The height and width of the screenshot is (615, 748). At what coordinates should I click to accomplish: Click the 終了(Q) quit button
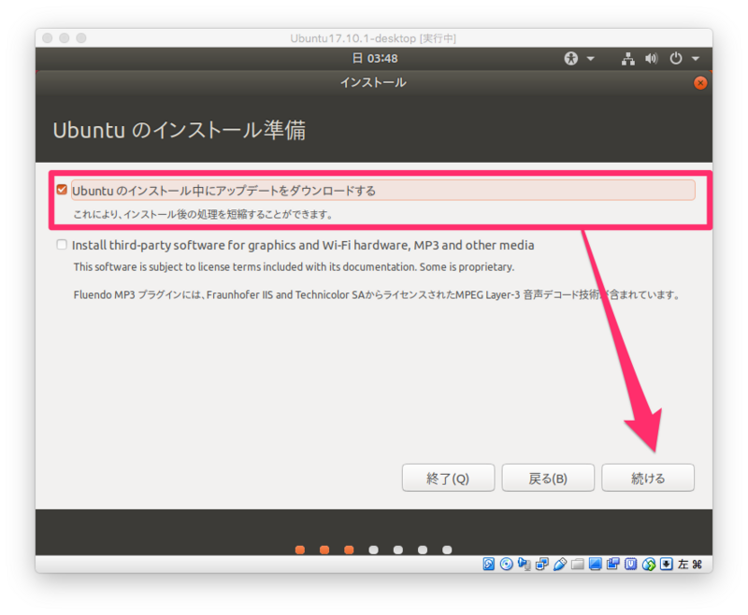(x=448, y=478)
